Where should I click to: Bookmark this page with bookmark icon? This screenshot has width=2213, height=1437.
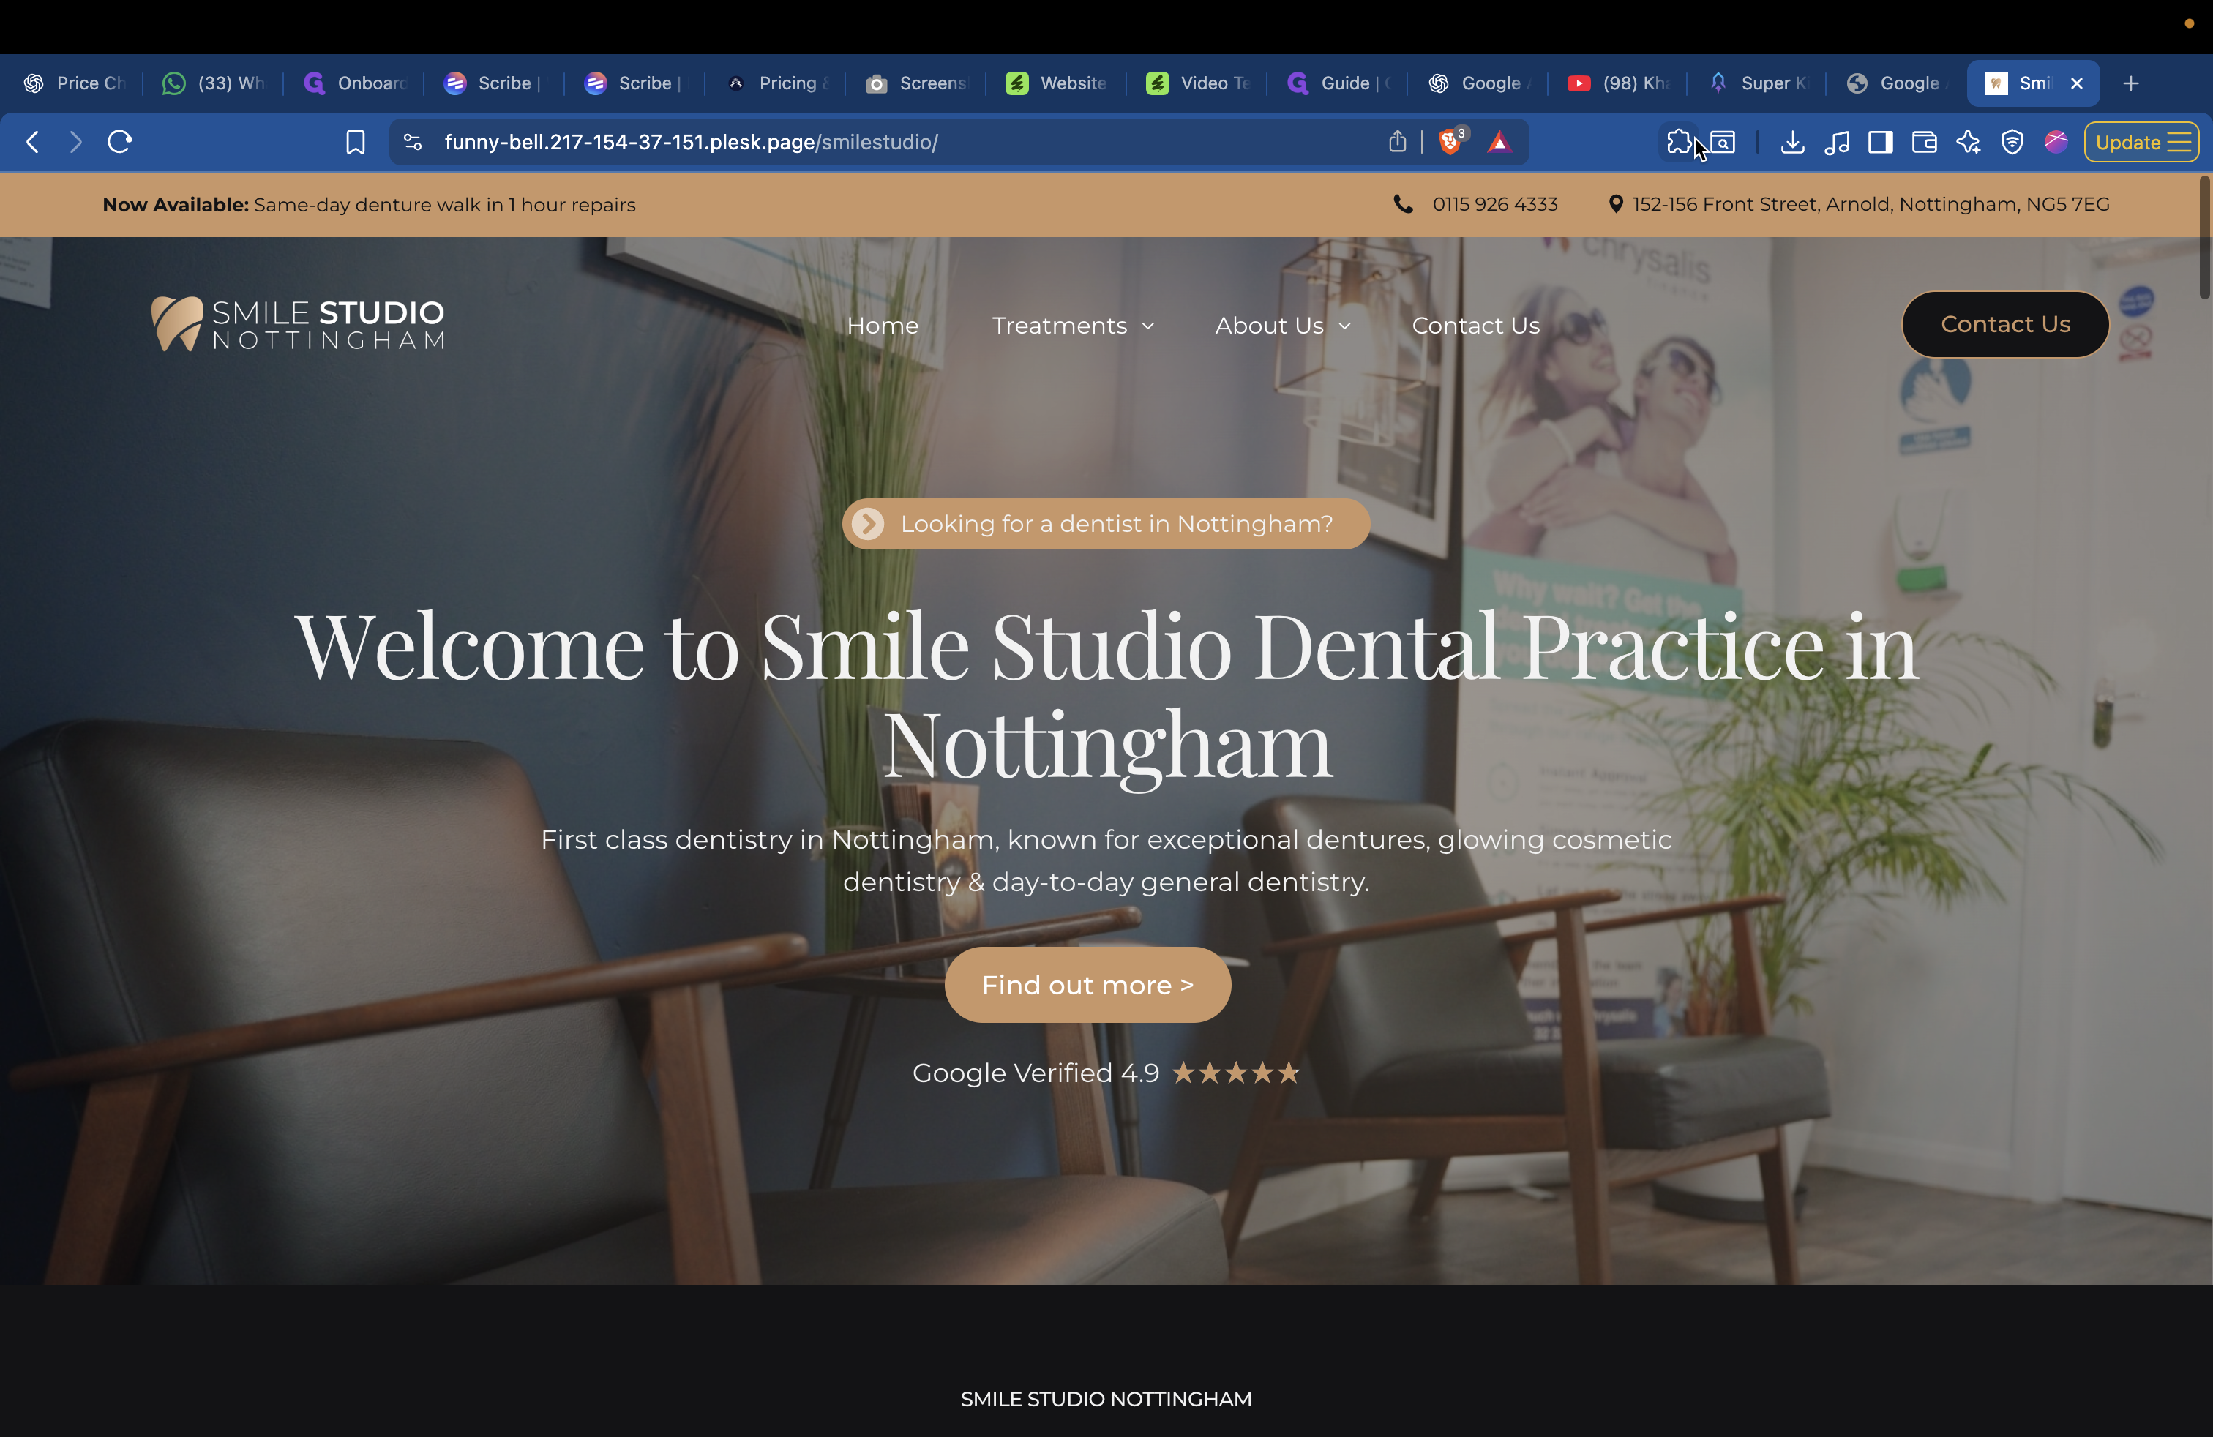coord(355,142)
